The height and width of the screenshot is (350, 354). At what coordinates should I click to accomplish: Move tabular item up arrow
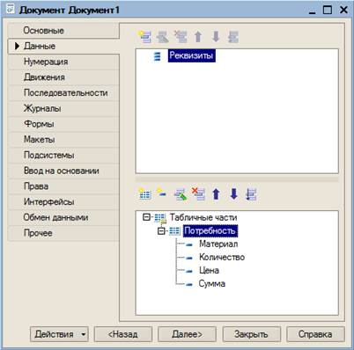216,194
